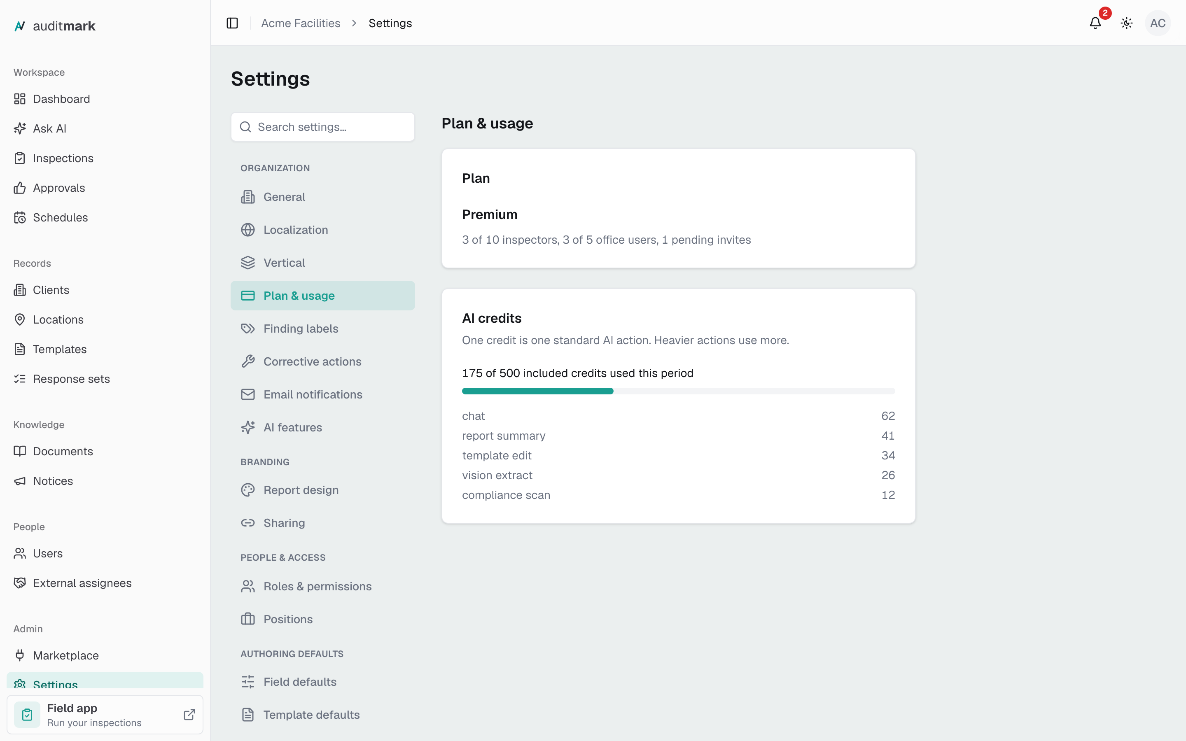Click the template edit usage row
The image size is (1186, 741).
pos(678,455)
